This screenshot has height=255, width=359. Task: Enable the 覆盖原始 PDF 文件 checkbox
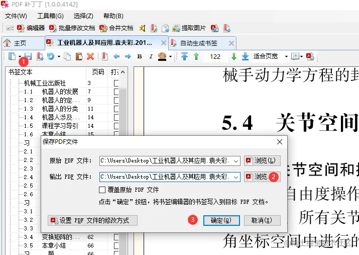(x=102, y=190)
